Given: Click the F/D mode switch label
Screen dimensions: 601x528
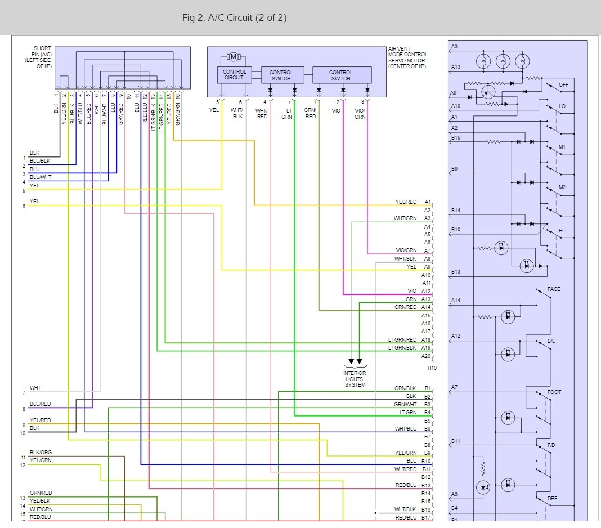Looking at the screenshot, I should click(x=551, y=445).
